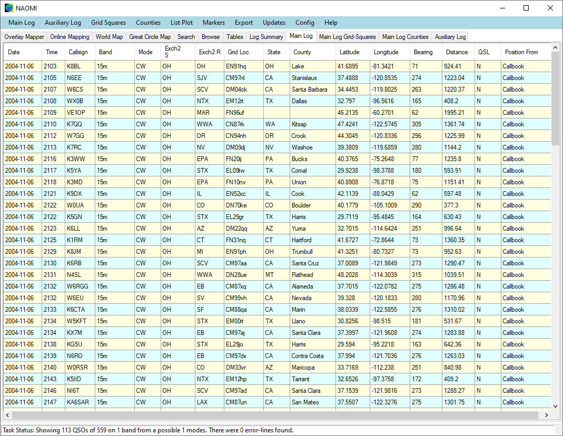Click longitude value -105.1009

(x=390, y=205)
